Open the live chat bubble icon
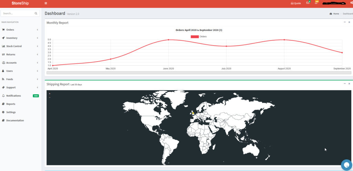This screenshot has height=171, width=353. [346, 165]
